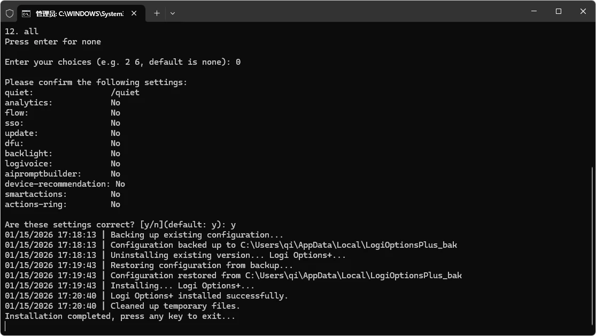Maximize the terminal window
This screenshot has height=336, width=596.
pyautogui.click(x=559, y=11)
